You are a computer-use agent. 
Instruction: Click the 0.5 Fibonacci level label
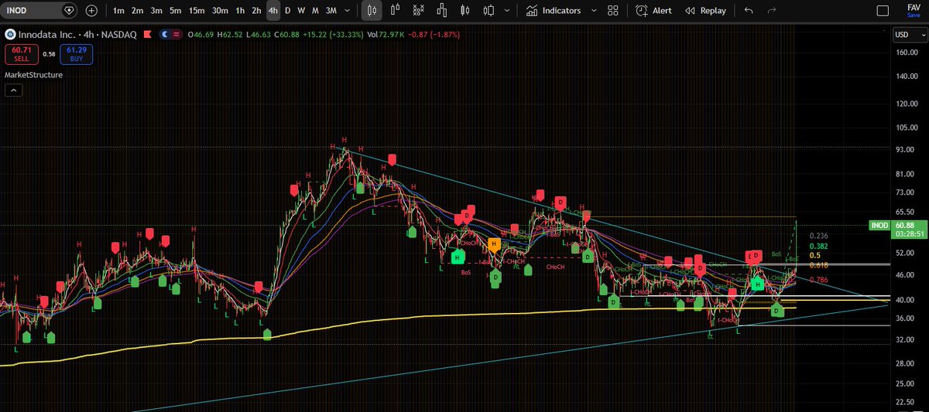pyautogui.click(x=814, y=255)
